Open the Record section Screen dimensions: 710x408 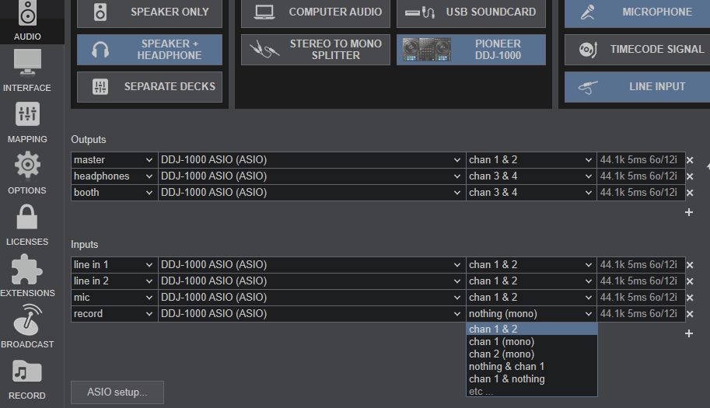(27, 378)
